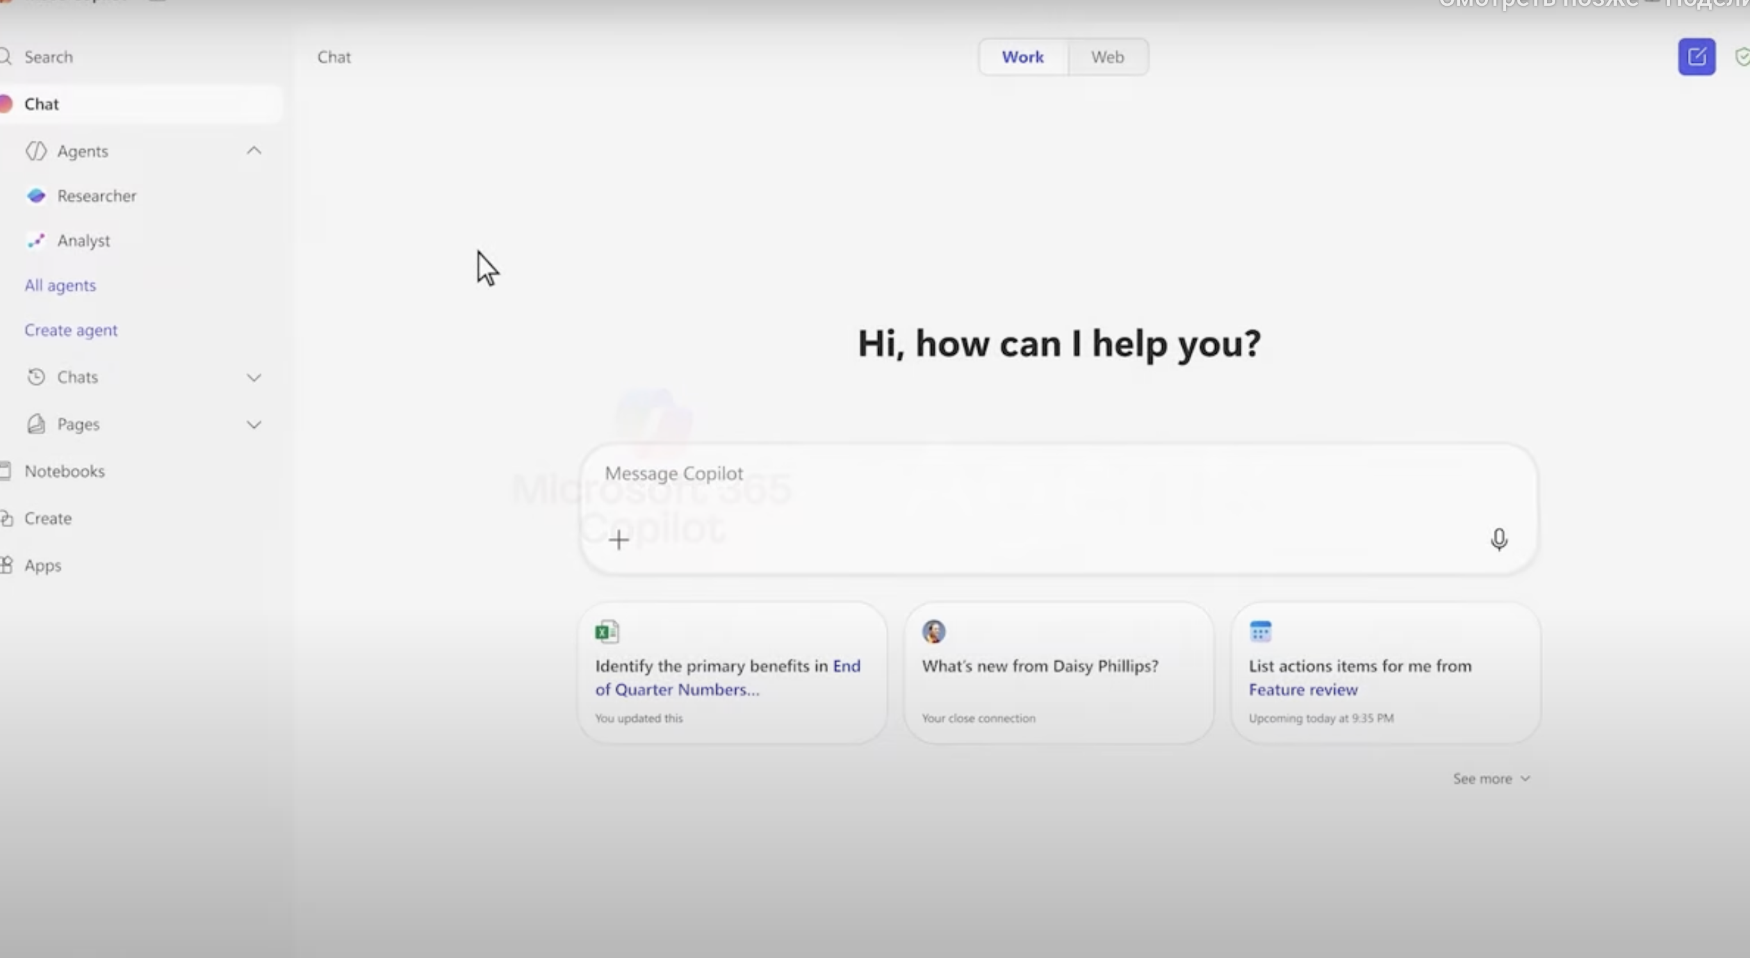This screenshot has height=958, width=1750.
Task: Click the Pages label in sidebar
Action: pos(78,424)
